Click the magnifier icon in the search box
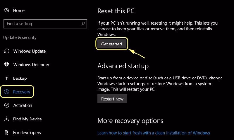The width and height of the screenshot is (234, 140). point(83,24)
